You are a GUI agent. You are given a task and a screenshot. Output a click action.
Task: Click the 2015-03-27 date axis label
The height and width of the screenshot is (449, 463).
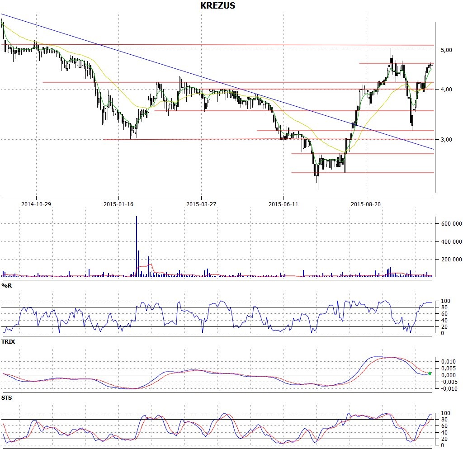point(201,204)
